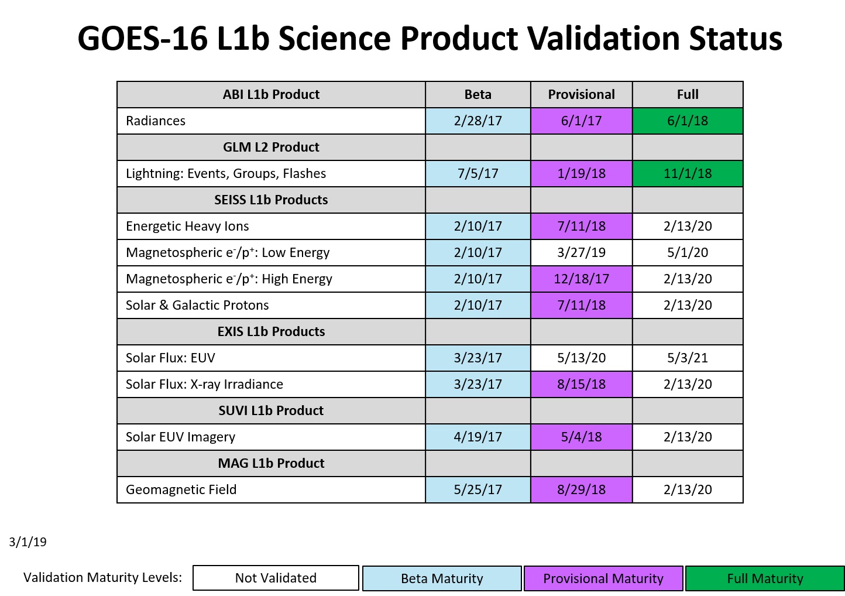Click the Not Validated legend box
Viewport: 845px width, 596px height.
tap(276, 578)
